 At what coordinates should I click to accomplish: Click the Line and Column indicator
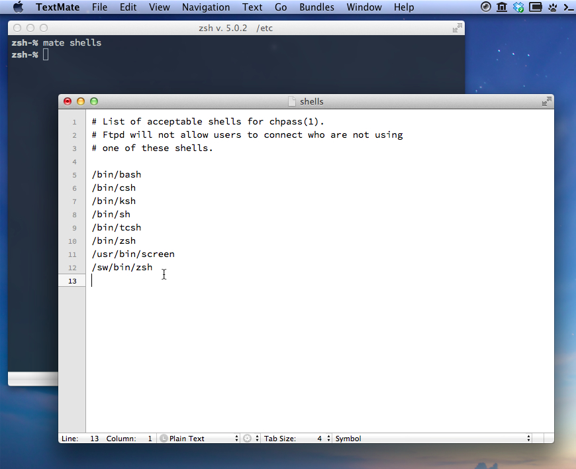(x=107, y=438)
